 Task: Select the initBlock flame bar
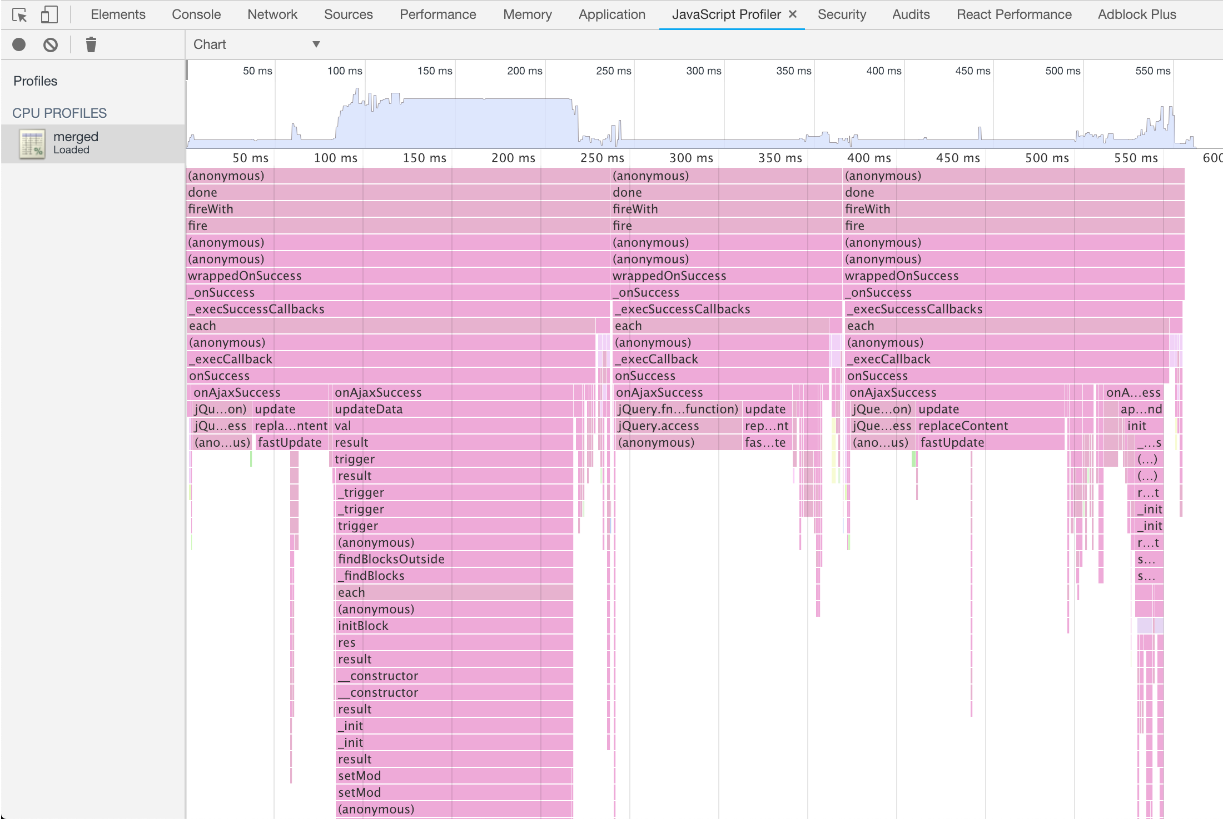pyautogui.click(x=455, y=626)
